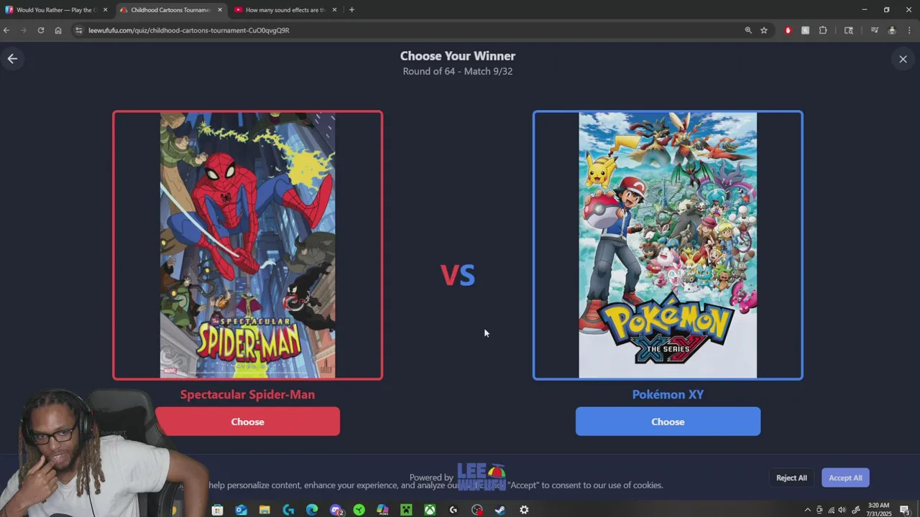The image size is (920, 517).
Task: Open Outlook from the taskbar
Action: (241, 510)
